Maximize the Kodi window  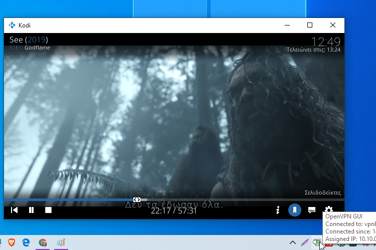[x=310, y=25]
